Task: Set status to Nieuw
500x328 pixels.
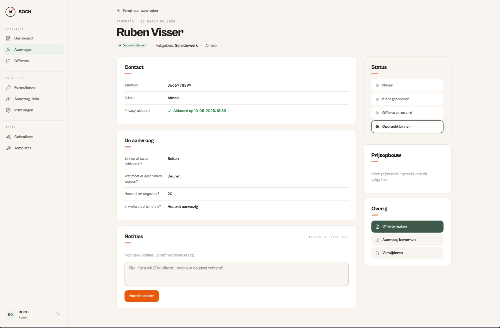Action: (x=407, y=85)
